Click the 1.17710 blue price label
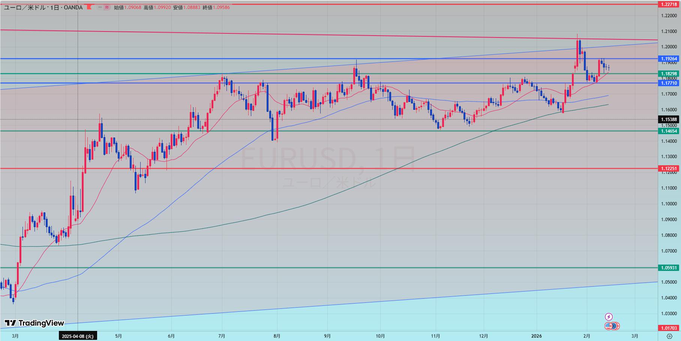This screenshot has height=341, width=681. click(x=669, y=83)
